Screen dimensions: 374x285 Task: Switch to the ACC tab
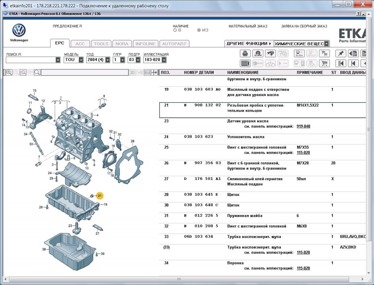(x=80, y=44)
